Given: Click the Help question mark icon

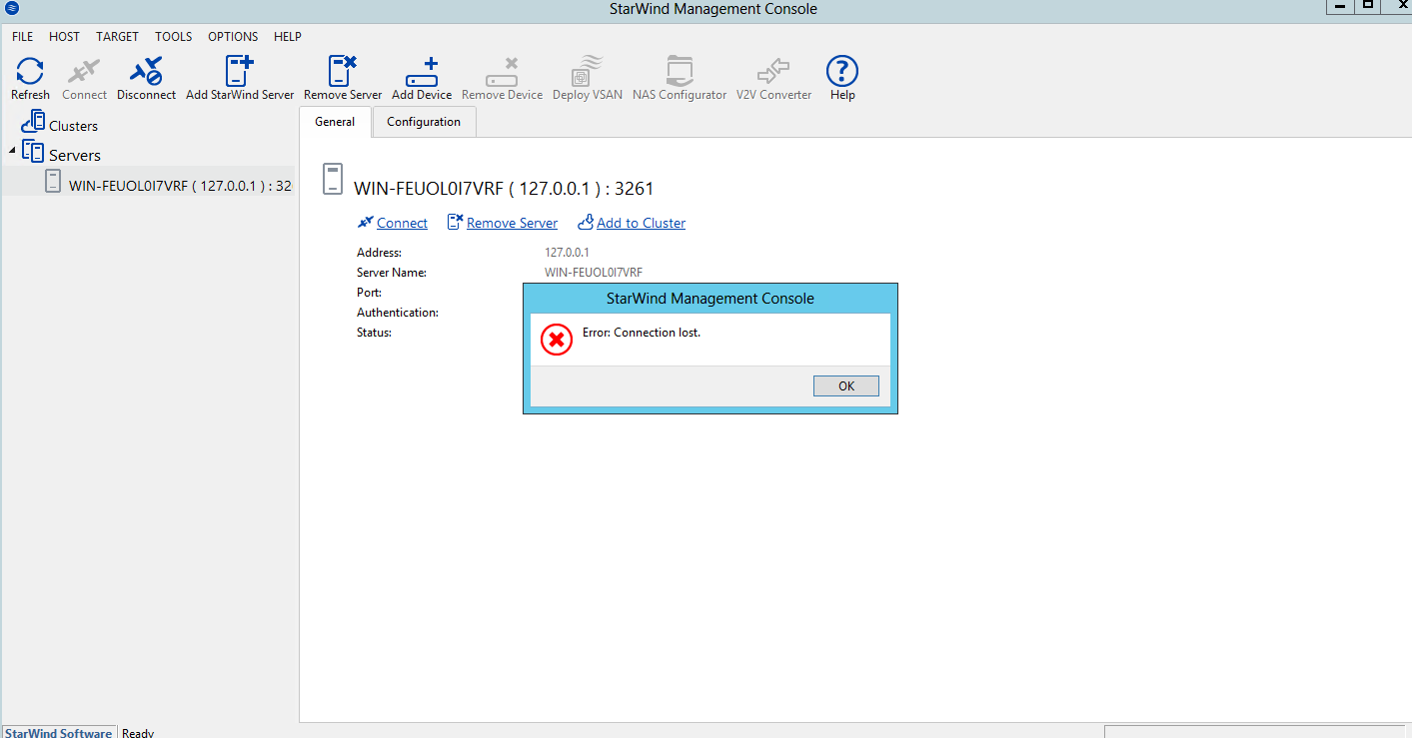Looking at the screenshot, I should [842, 72].
